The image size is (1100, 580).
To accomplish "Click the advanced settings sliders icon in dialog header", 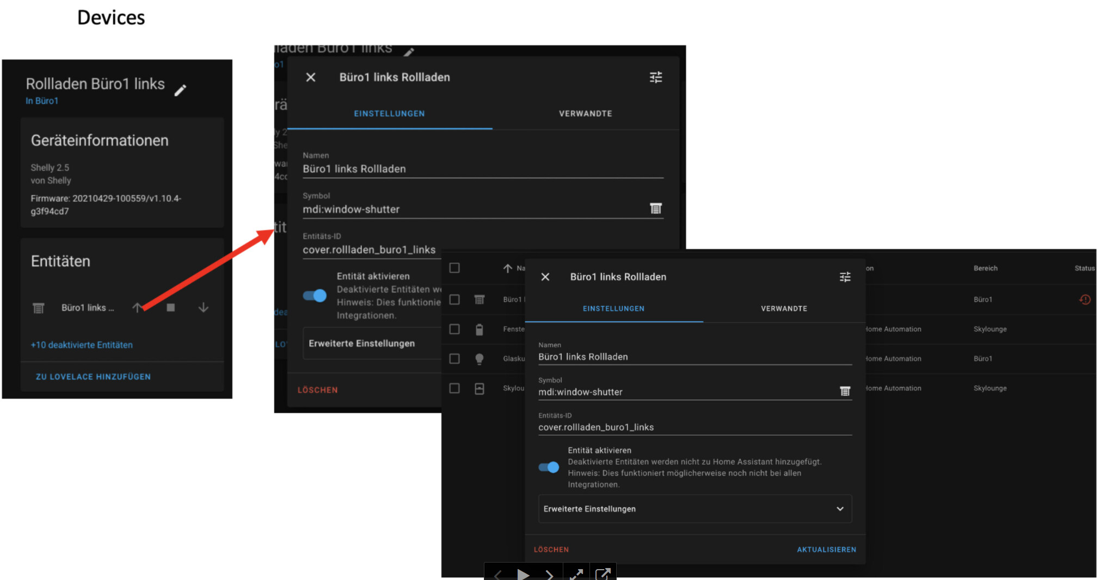I will 845,277.
